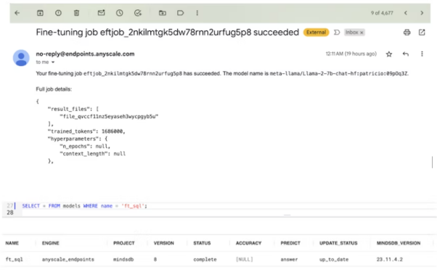Expand recipient details 'to me' dropdown
This screenshot has height=270, width=437.
[x=53, y=62]
